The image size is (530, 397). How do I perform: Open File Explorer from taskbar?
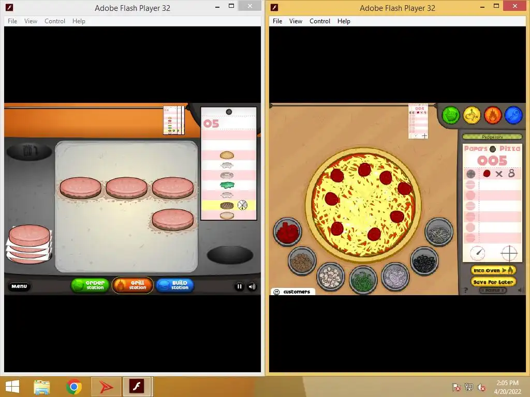(42, 387)
